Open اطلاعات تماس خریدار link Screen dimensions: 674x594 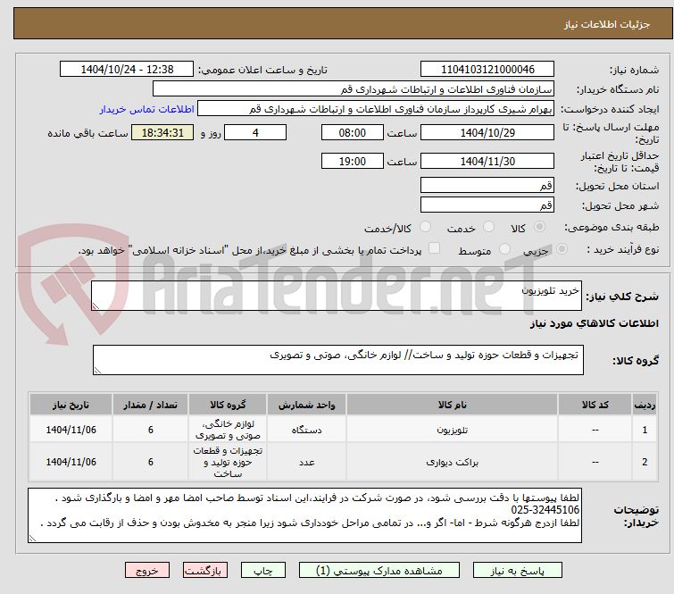[147, 109]
